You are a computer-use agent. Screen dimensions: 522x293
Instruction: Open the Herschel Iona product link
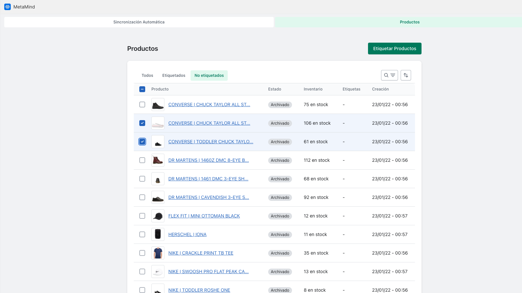point(187,234)
